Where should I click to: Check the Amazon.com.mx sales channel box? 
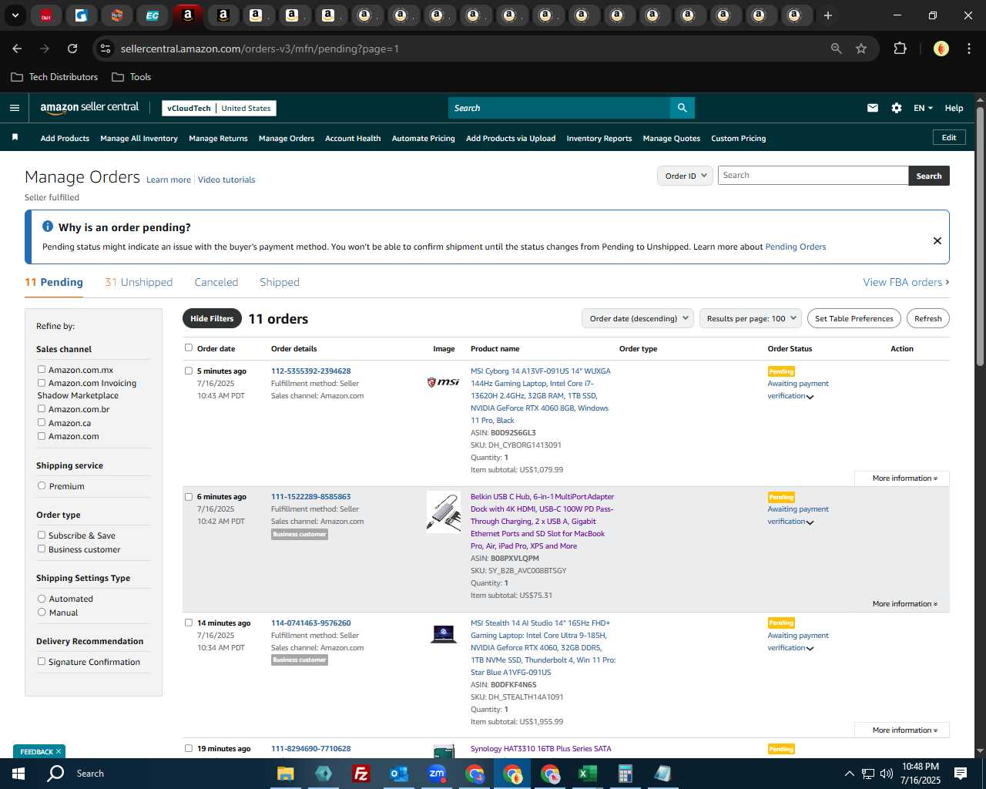coord(42,369)
